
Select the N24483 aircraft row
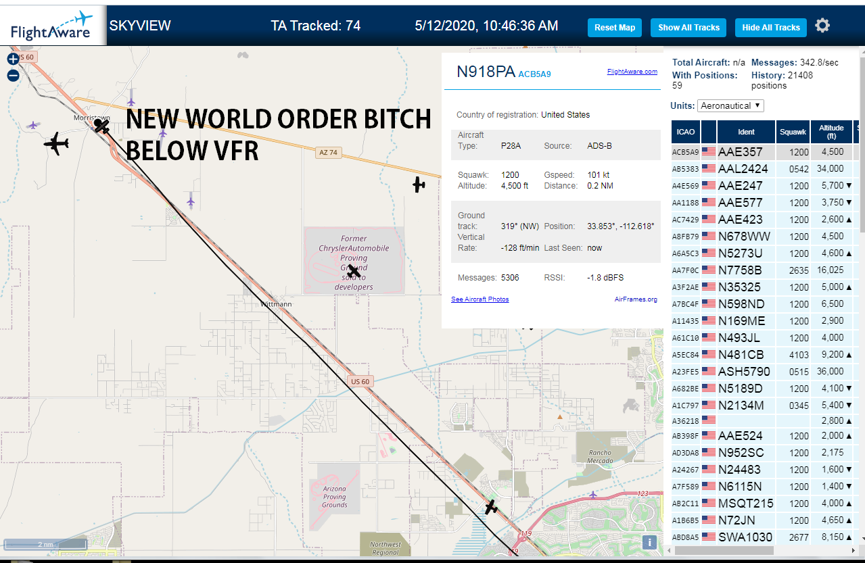765,470
